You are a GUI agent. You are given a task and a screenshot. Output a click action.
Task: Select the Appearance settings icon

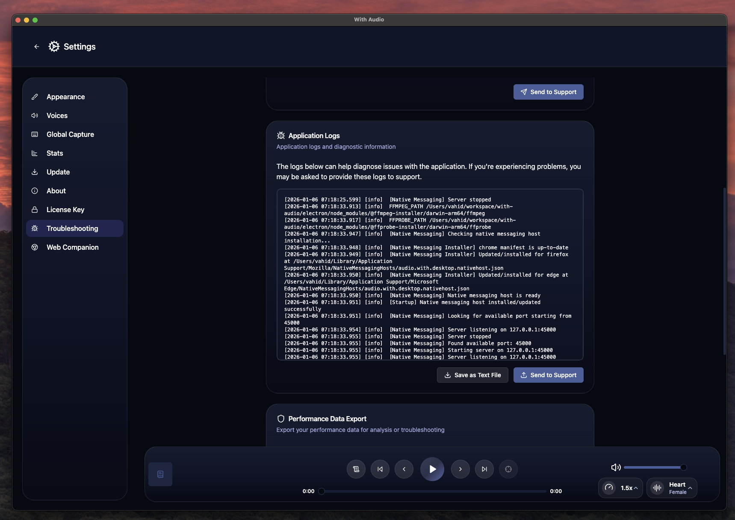35,97
